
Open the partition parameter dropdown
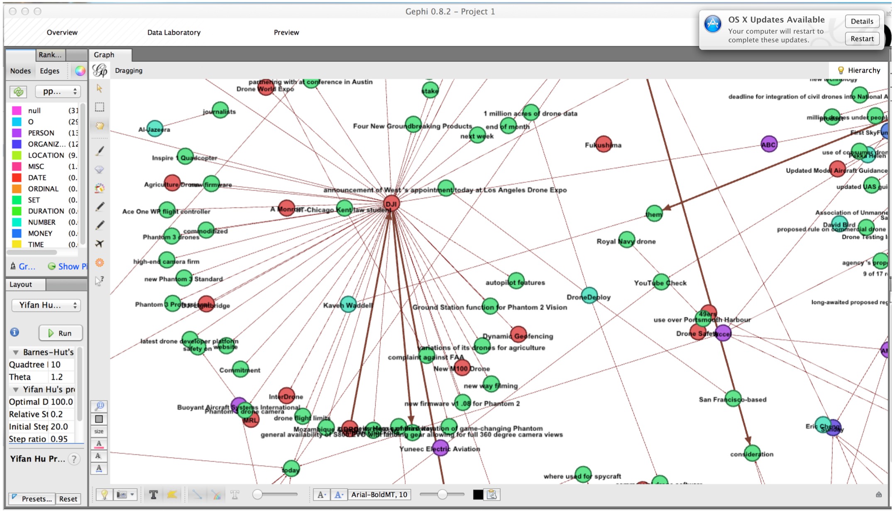point(58,91)
